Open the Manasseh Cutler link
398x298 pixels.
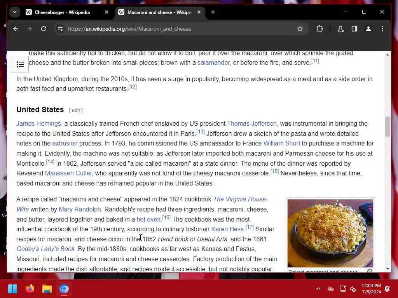point(68,173)
